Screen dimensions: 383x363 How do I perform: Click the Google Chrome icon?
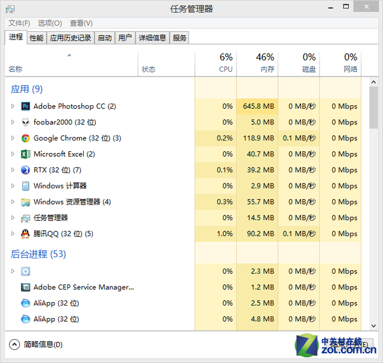pyautogui.click(x=25, y=138)
